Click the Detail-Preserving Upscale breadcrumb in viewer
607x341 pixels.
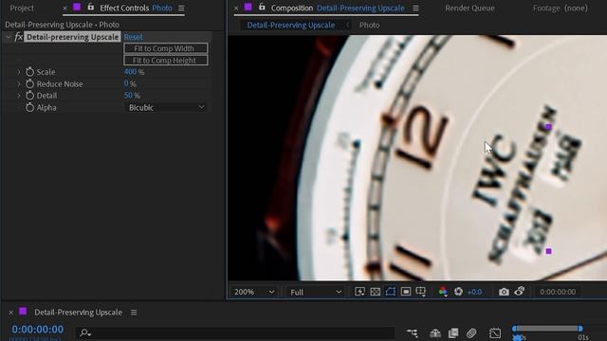(x=291, y=26)
